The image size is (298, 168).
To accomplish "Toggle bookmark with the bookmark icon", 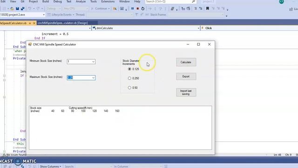I will pyautogui.click(x=208, y=8).
